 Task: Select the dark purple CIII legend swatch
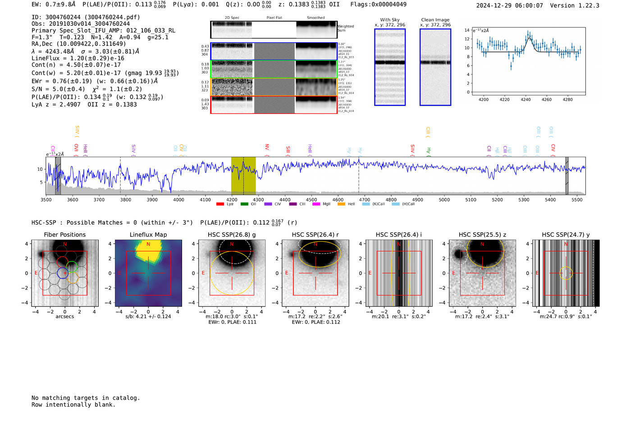pyautogui.click(x=293, y=204)
